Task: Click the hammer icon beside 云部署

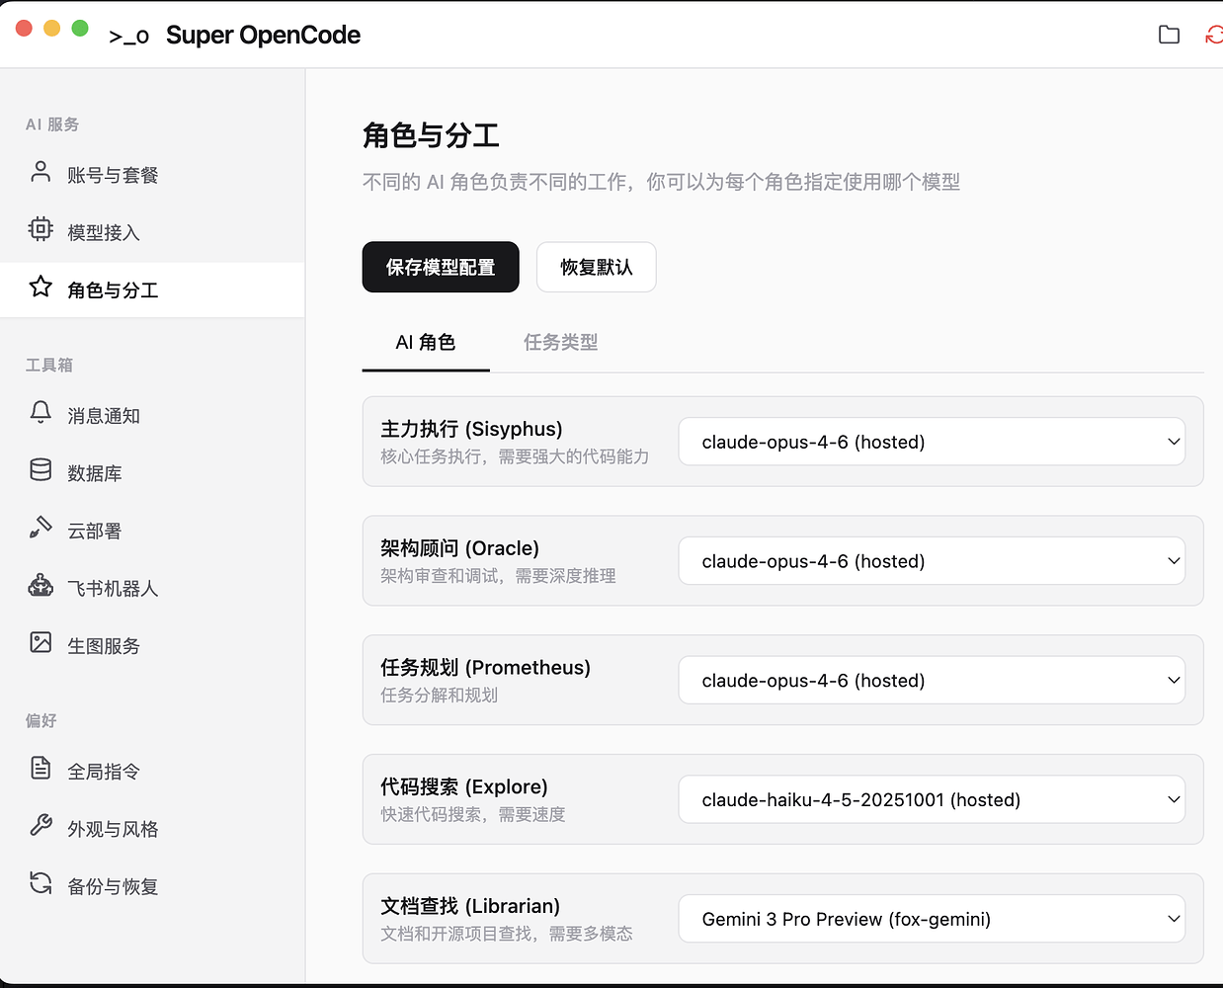Action: (41, 527)
